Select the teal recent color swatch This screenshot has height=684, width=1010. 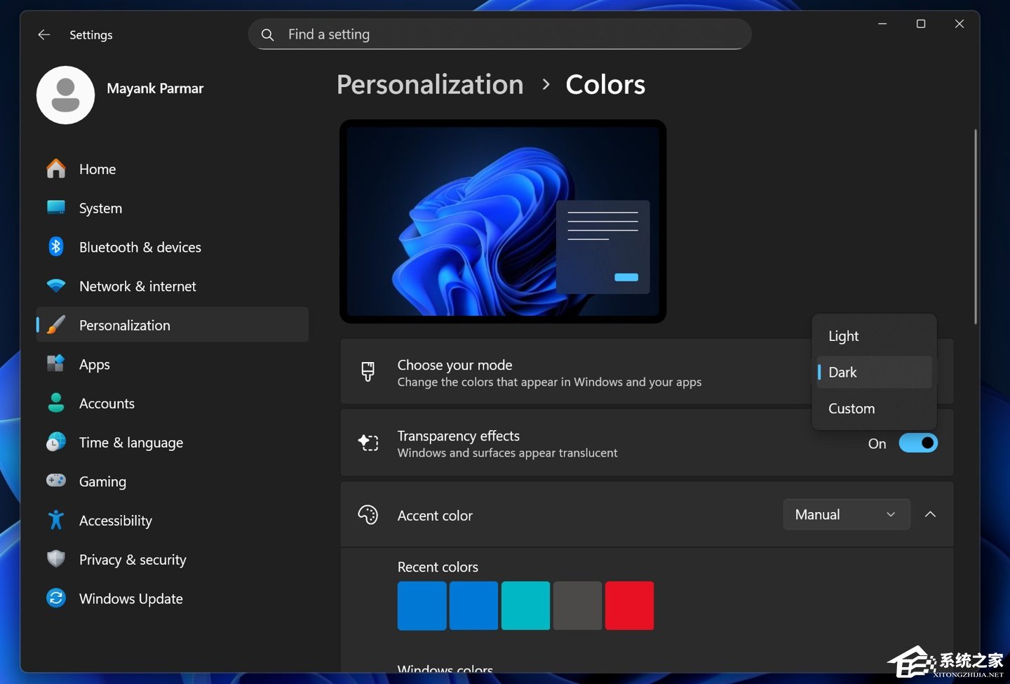coord(525,605)
